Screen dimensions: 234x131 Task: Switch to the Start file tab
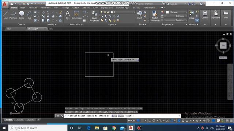(x=9, y=29)
